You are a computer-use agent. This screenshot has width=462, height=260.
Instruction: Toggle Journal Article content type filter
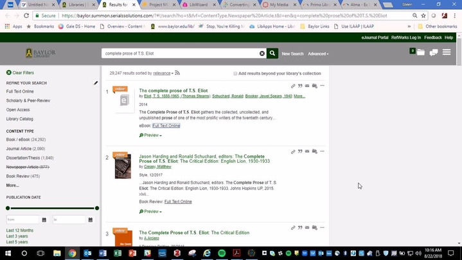pos(26,149)
